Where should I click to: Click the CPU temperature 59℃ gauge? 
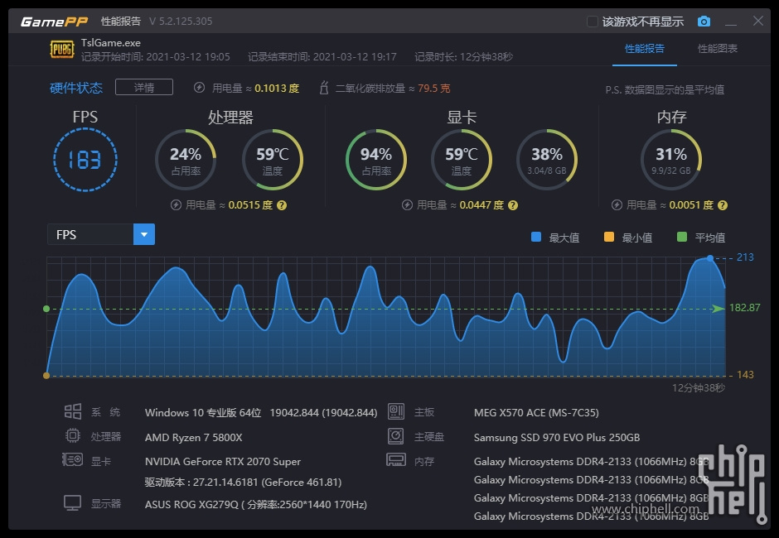(273, 160)
